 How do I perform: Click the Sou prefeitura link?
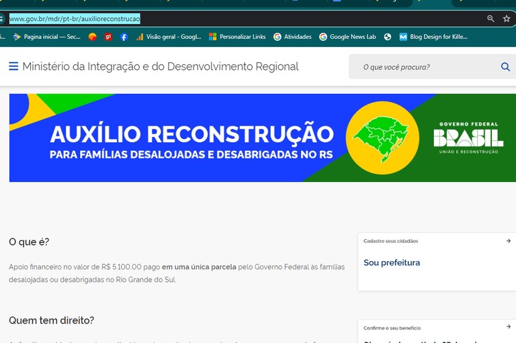(x=392, y=262)
